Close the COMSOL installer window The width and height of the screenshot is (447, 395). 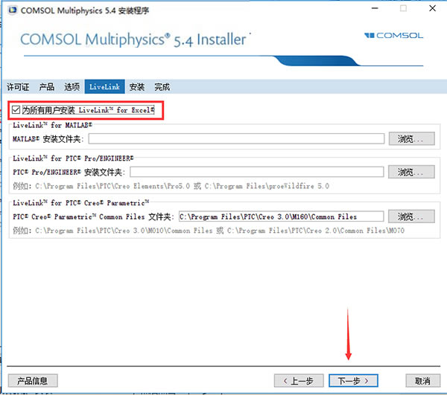(x=432, y=8)
